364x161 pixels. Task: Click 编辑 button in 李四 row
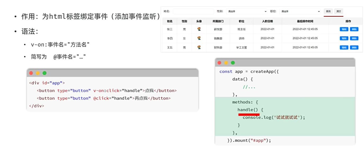point(344,38)
